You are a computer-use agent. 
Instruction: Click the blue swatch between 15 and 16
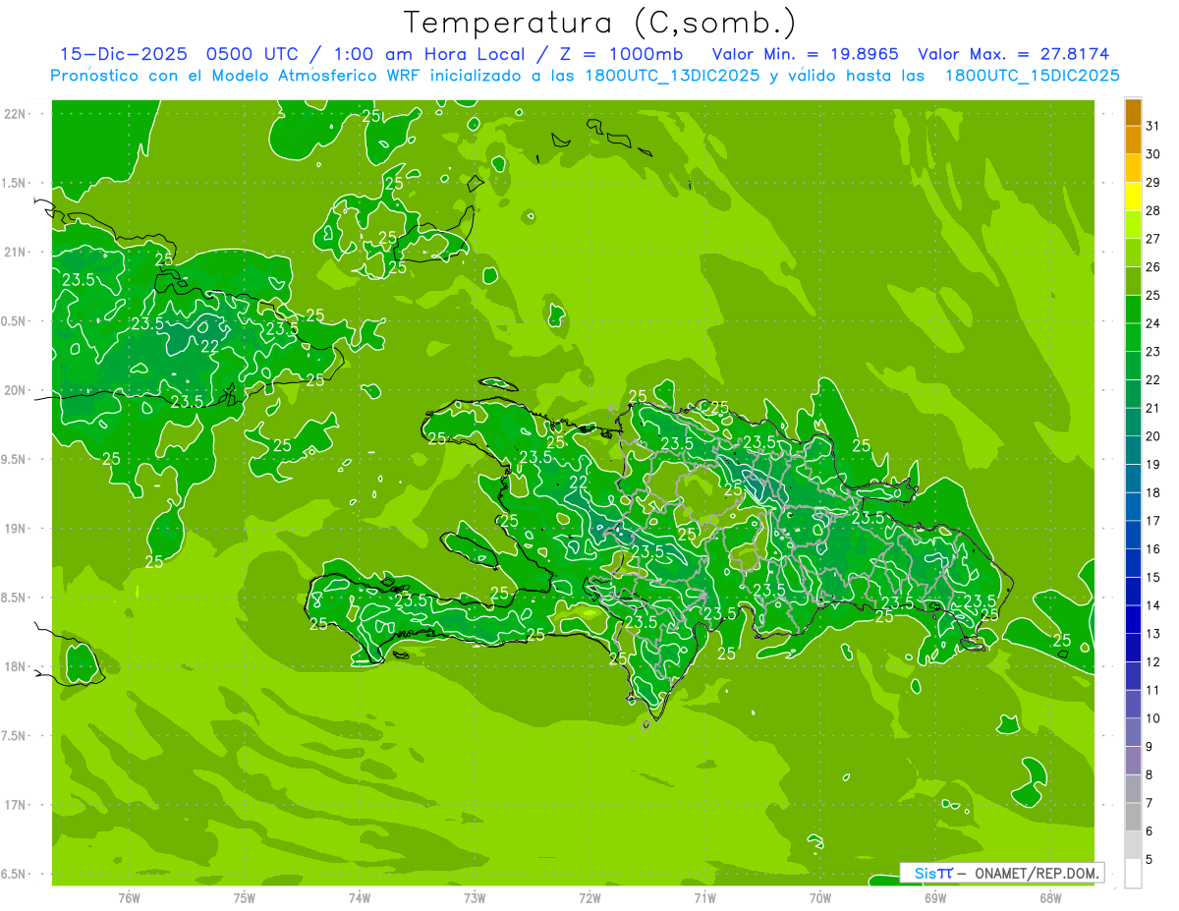pyautogui.click(x=1133, y=563)
